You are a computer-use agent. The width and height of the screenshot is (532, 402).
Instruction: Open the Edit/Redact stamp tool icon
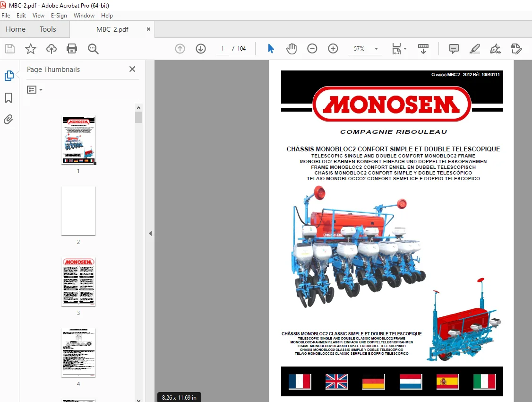coord(516,49)
